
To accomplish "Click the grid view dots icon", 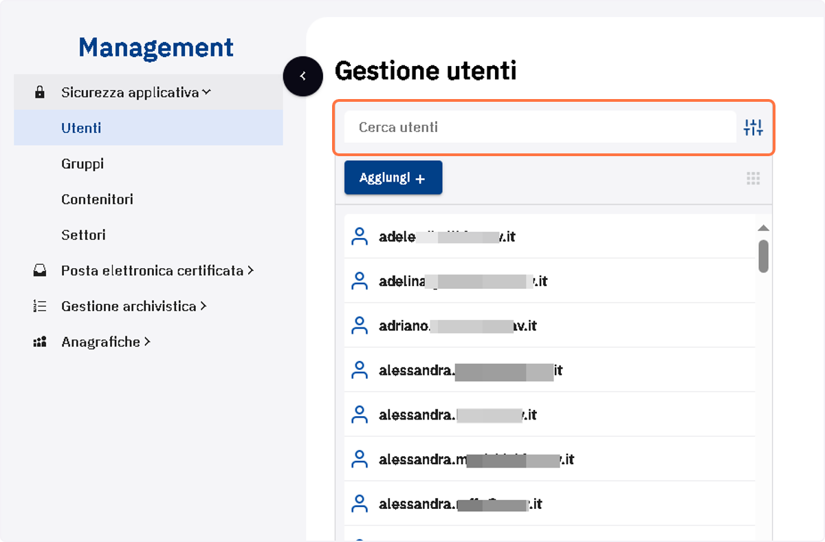I will click(753, 179).
